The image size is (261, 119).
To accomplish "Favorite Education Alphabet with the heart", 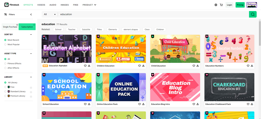I will coord(85,66).
